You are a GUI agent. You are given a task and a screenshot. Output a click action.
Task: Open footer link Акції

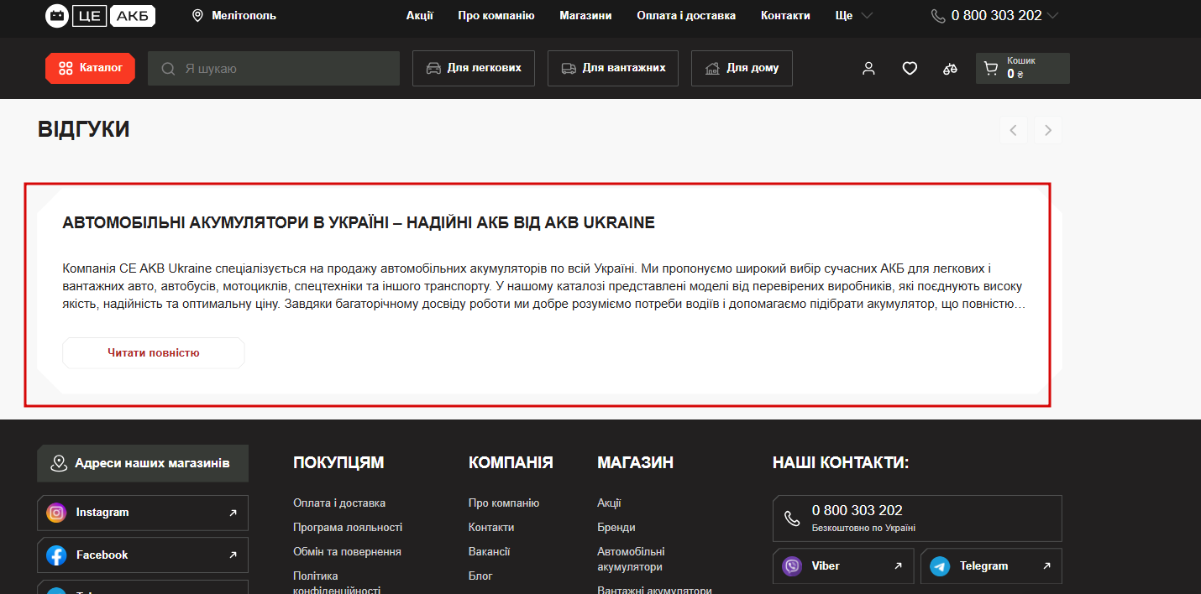[609, 503]
